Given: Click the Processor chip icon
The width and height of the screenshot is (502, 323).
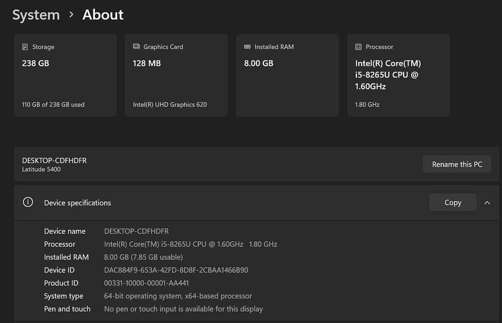Looking at the screenshot, I should 358,47.
